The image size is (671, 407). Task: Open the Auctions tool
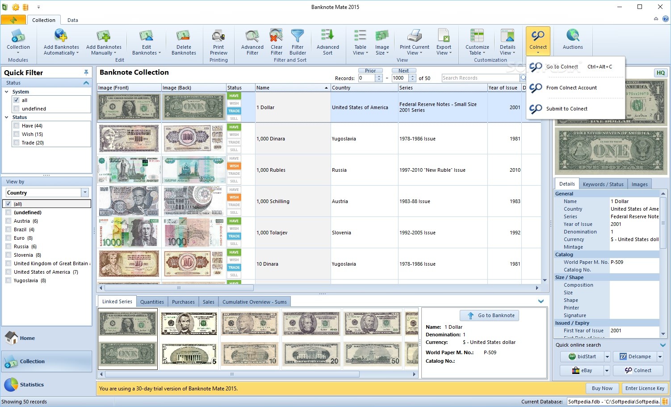(573, 39)
